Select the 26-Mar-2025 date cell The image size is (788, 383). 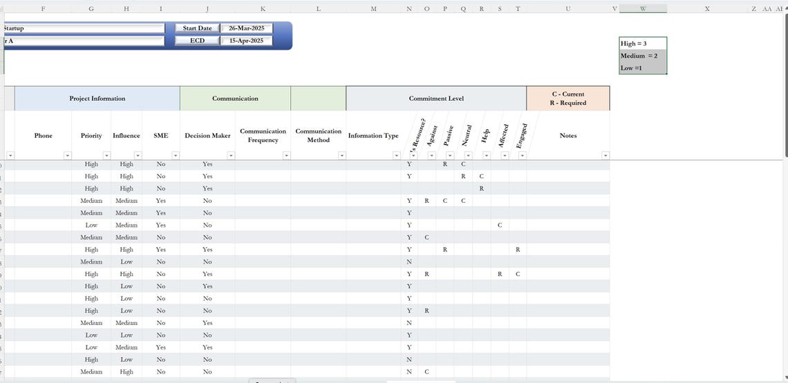click(x=247, y=28)
